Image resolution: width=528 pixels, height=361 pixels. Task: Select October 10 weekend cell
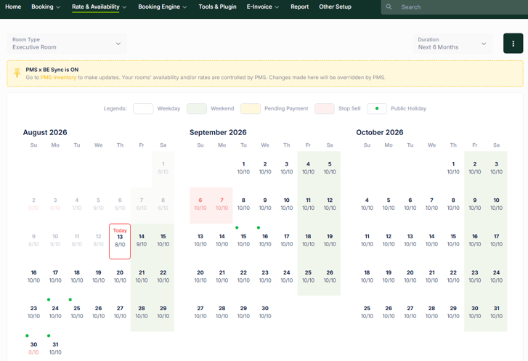coord(496,206)
